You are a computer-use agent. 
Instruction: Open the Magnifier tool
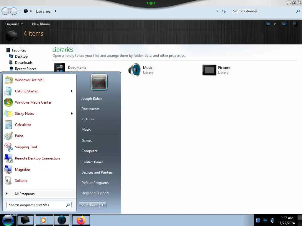40,169
